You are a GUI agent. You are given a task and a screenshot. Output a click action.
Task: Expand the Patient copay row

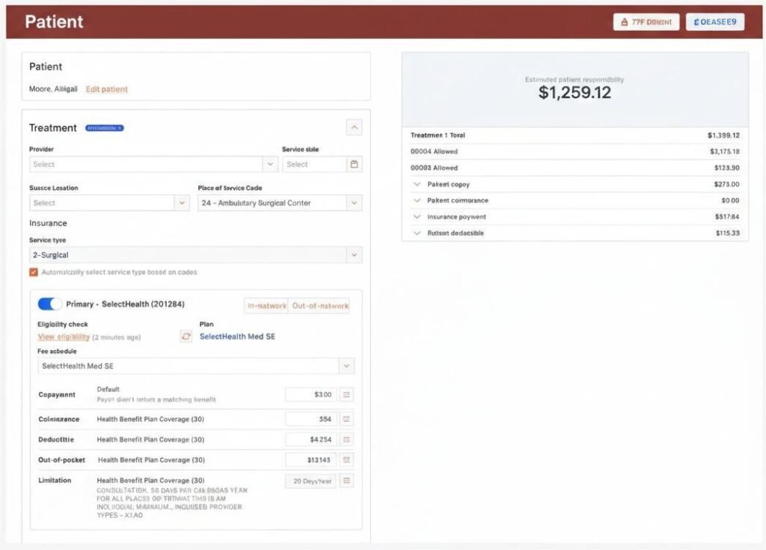[417, 184]
